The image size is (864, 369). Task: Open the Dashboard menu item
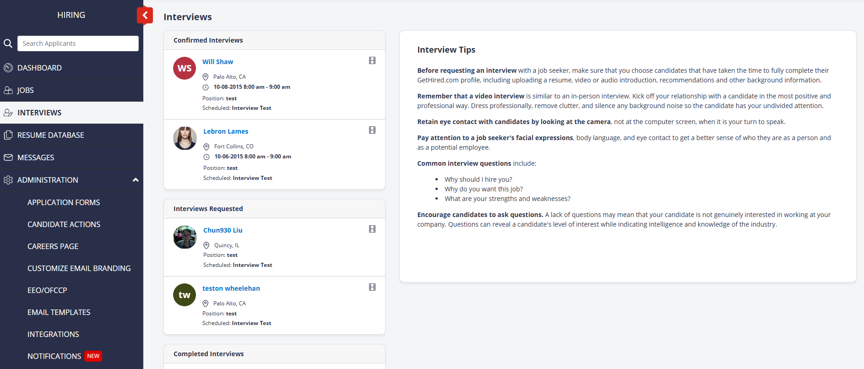[x=39, y=68]
